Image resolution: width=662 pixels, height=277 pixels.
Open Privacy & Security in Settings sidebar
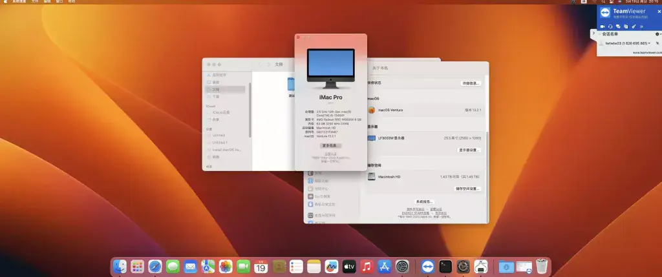pos(322,204)
